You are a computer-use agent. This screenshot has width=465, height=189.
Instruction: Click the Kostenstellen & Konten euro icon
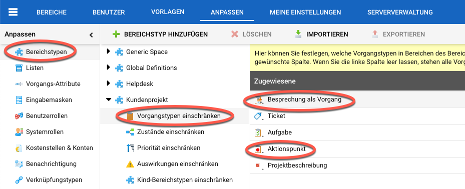coord(19,148)
